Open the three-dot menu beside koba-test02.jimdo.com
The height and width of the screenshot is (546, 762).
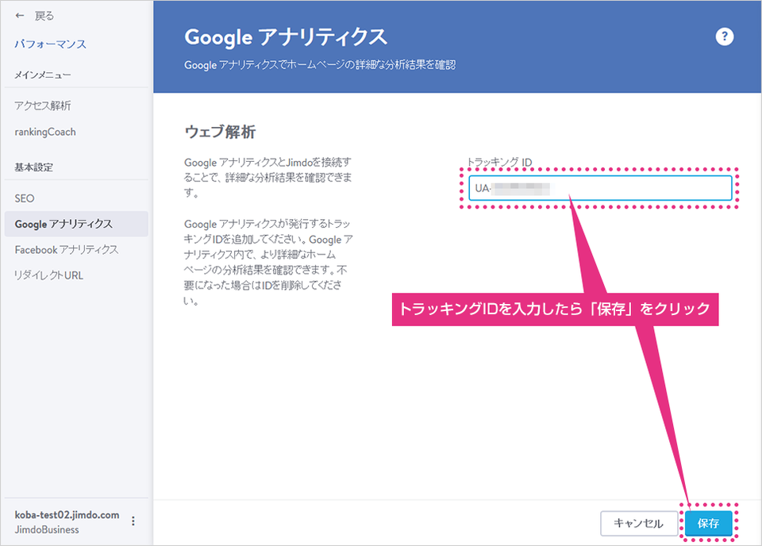click(133, 521)
